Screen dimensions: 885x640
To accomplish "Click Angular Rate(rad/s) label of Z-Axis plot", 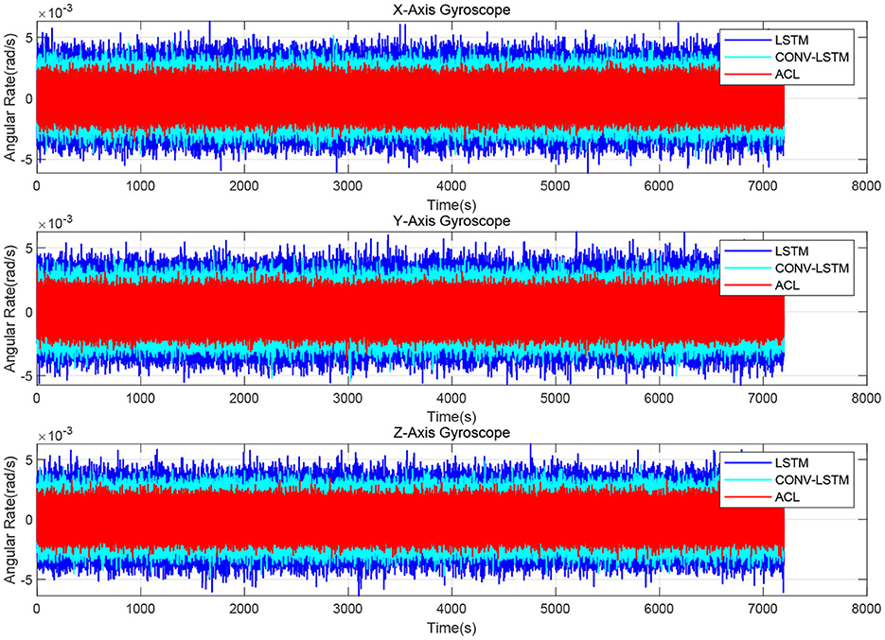I will point(10,521).
